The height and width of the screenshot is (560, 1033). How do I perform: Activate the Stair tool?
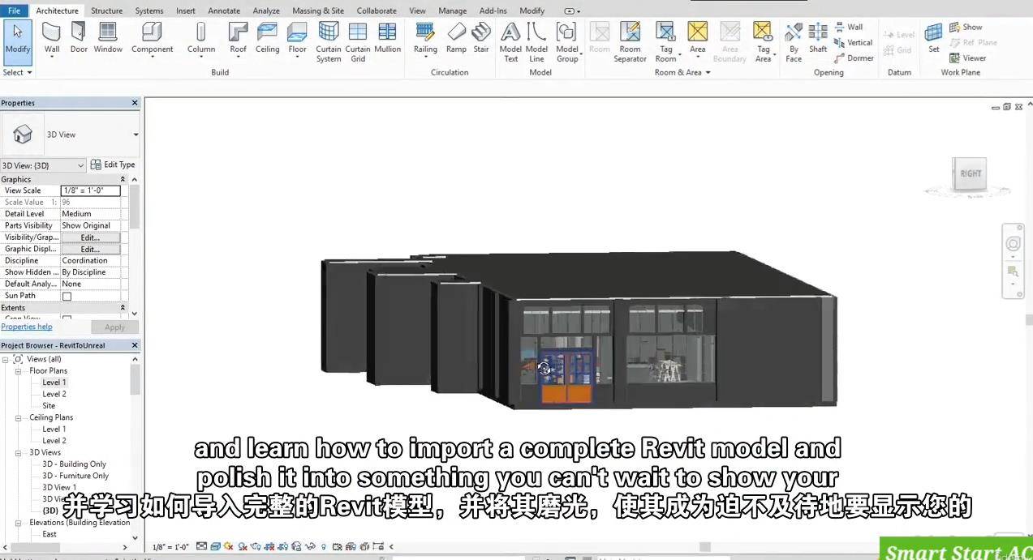[481, 39]
